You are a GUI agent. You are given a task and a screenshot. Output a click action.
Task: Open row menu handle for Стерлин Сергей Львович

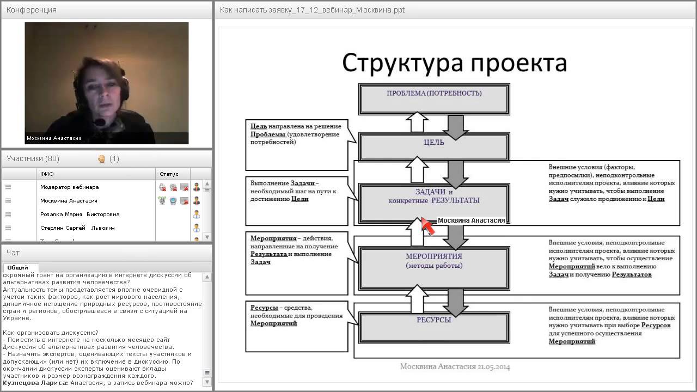coord(8,228)
